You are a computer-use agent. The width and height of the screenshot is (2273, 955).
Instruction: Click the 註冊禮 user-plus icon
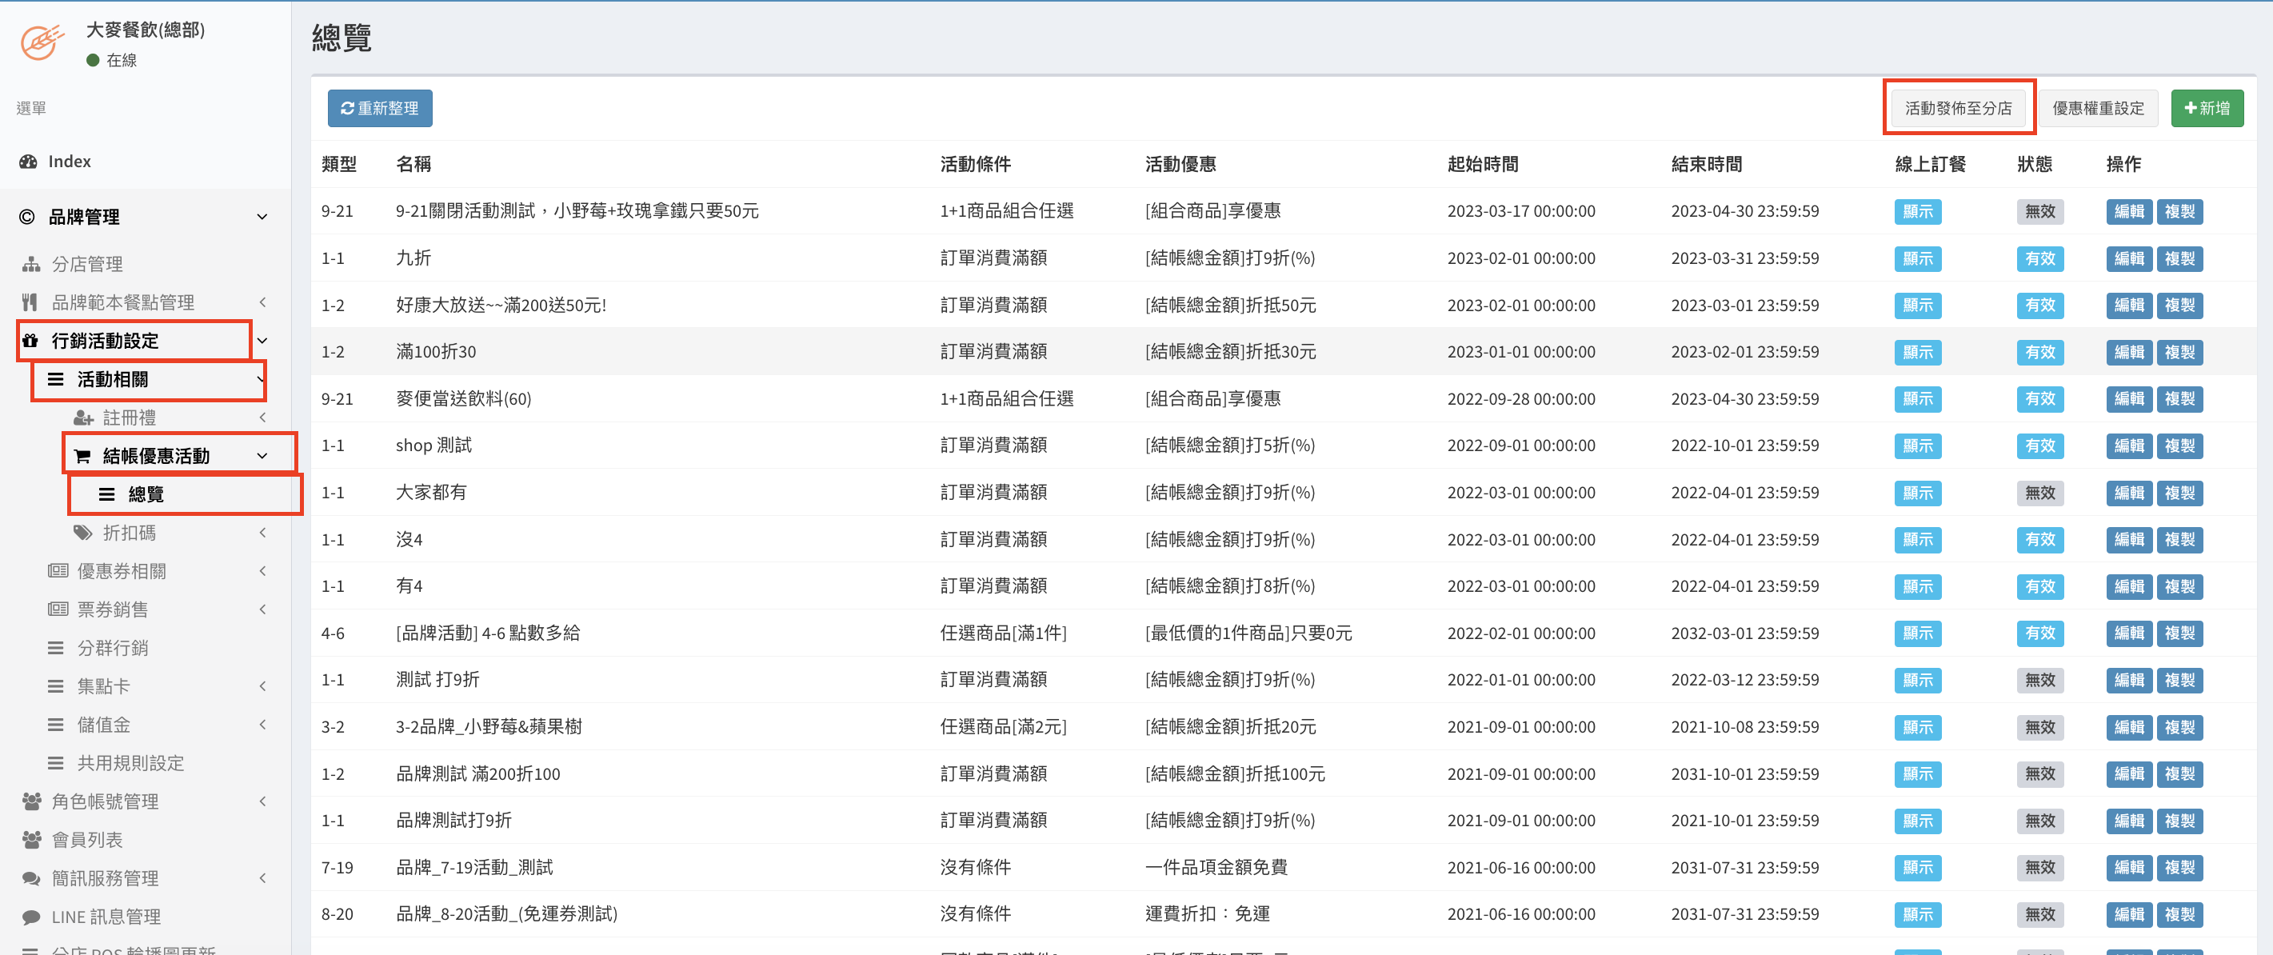pos(83,418)
